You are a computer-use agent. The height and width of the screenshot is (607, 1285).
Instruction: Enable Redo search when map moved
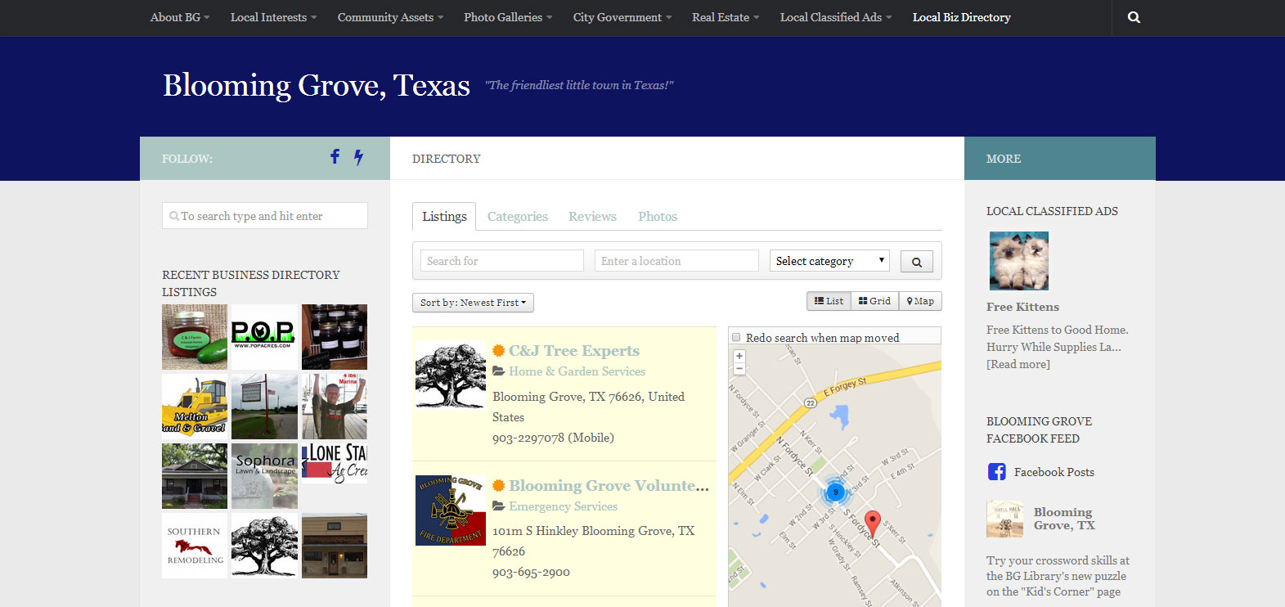coord(736,337)
